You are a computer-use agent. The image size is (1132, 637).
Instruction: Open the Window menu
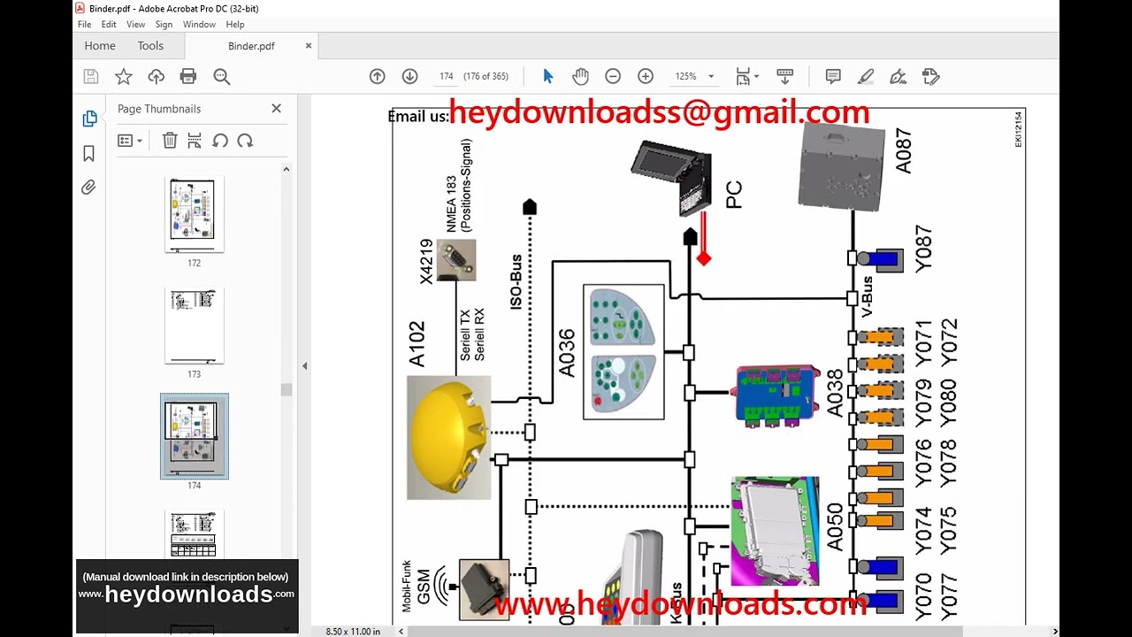199,25
